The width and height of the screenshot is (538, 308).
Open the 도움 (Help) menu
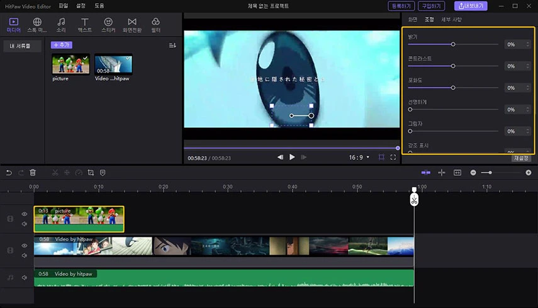pyautogui.click(x=99, y=6)
